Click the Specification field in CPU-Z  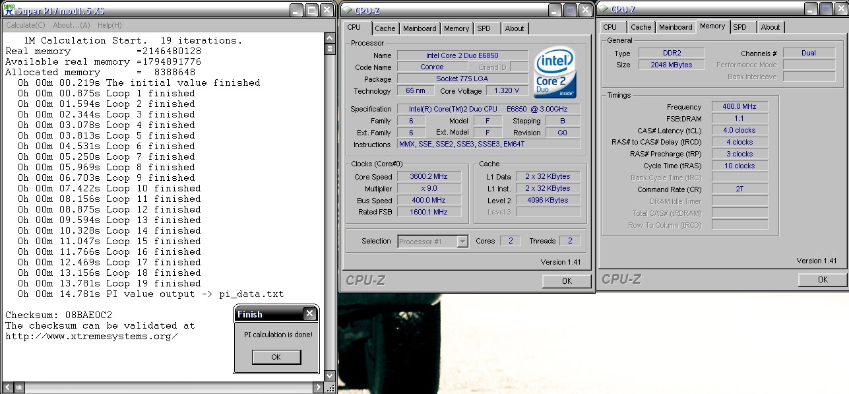[x=488, y=109]
